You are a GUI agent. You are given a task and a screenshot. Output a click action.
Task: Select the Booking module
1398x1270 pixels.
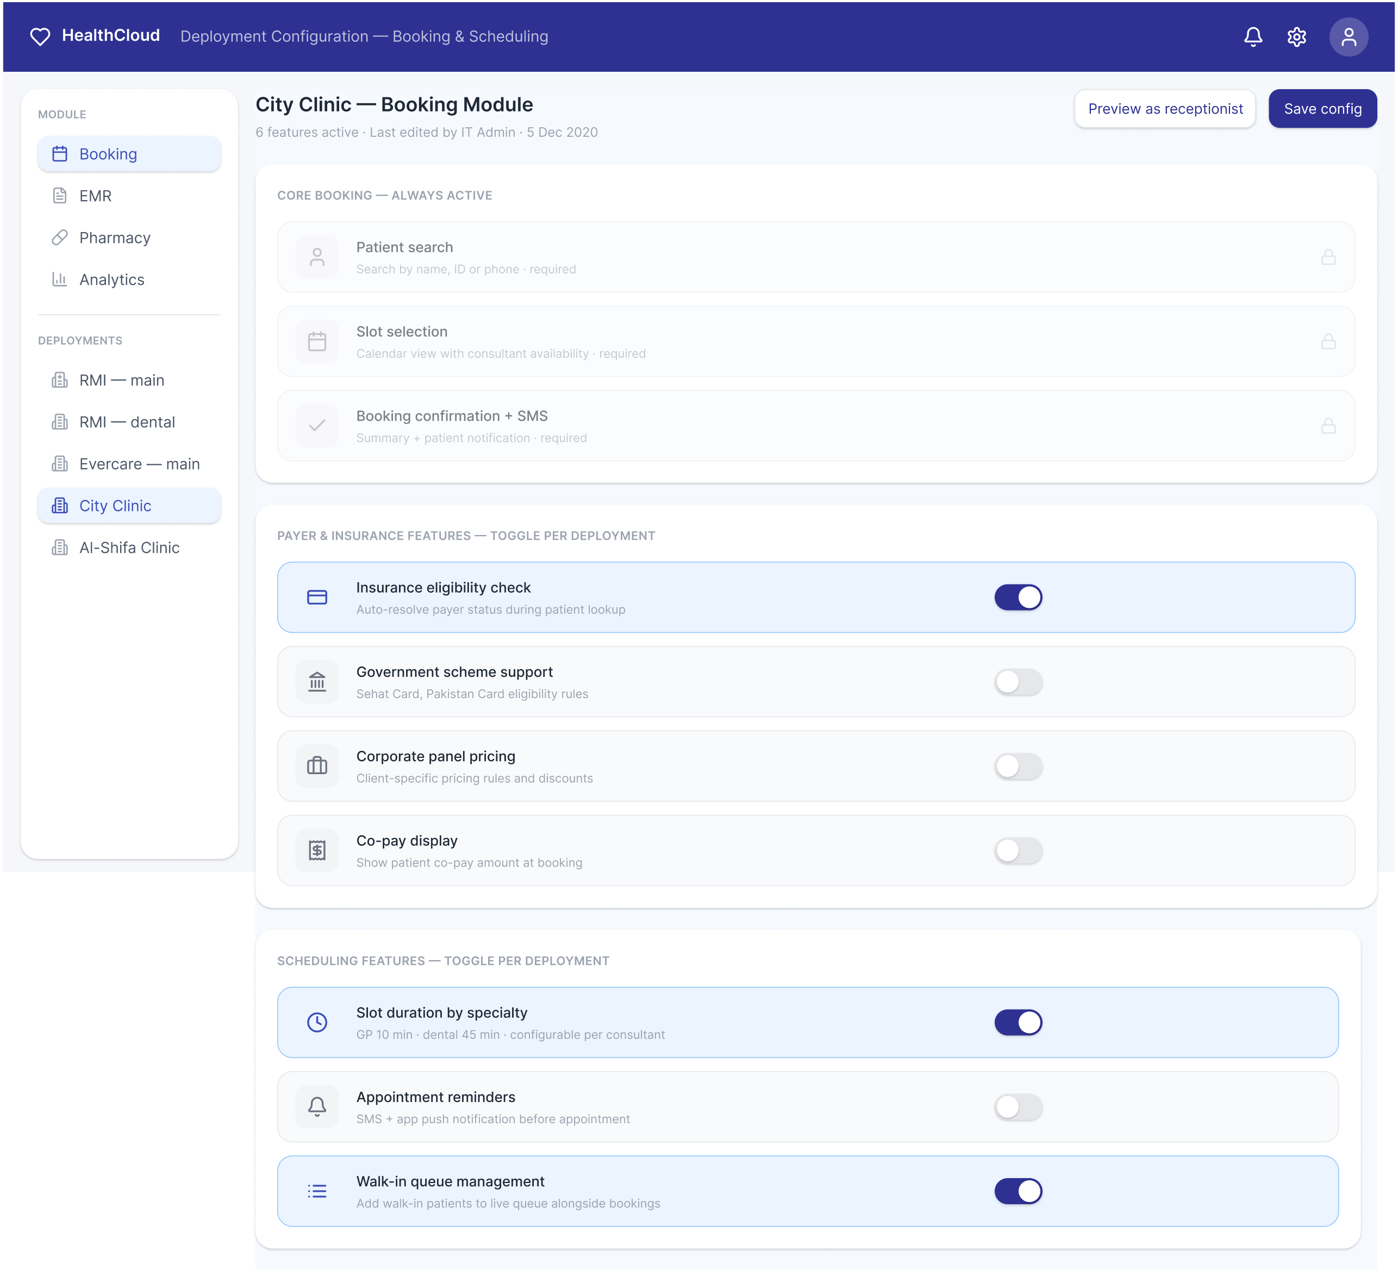[129, 154]
